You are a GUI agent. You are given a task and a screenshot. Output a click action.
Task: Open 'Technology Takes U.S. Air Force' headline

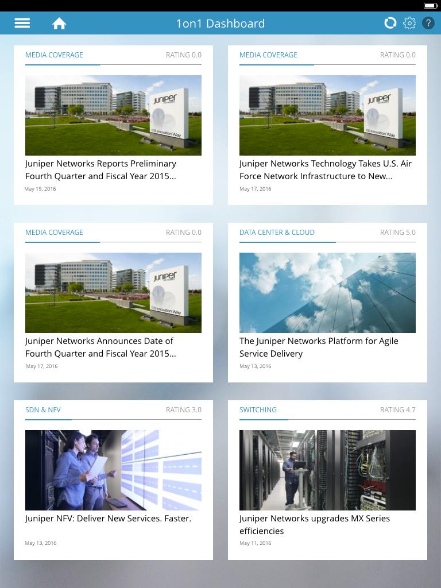(x=326, y=170)
